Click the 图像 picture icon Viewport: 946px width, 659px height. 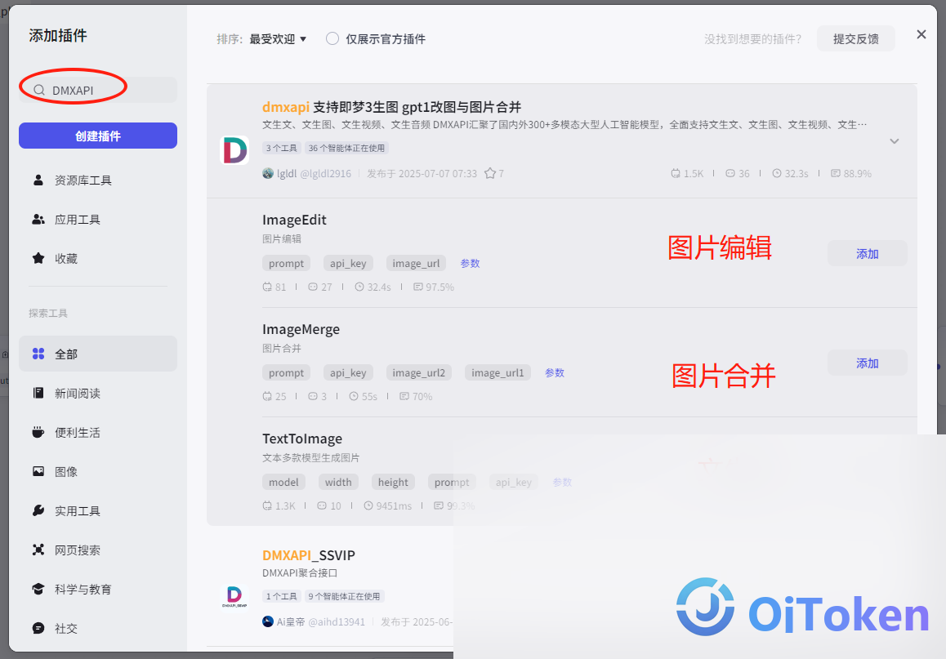pos(38,471)
